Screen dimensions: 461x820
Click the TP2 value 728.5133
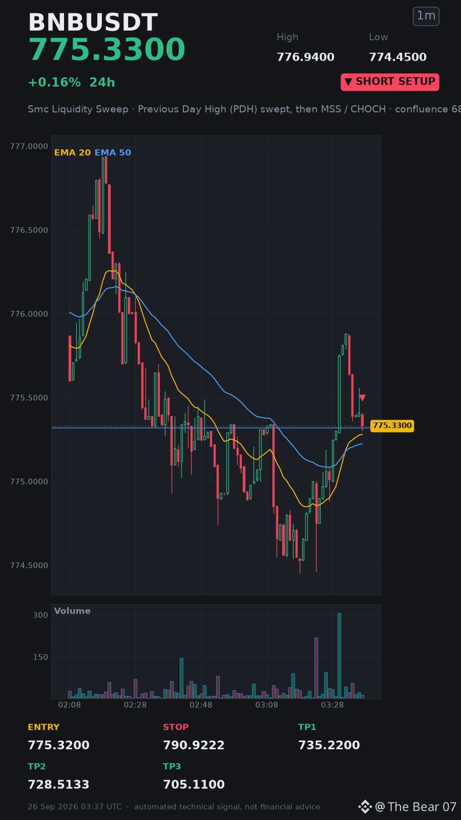click(x=59, y=785)
